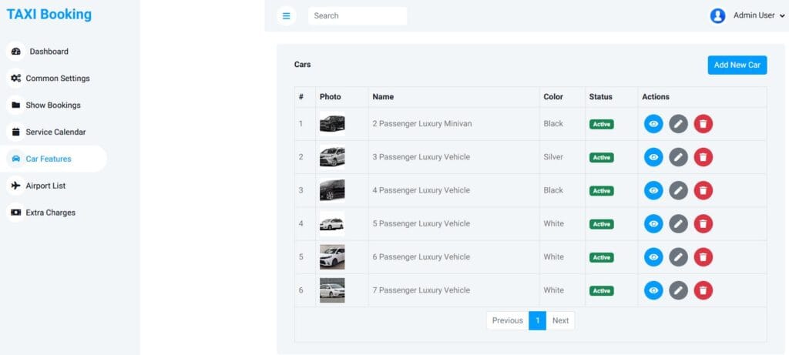Click the 4 Passenger Luxury Vehicle photo
Image resolution: width=789 pixels, height=355 pixels.
tap(332, 190)
